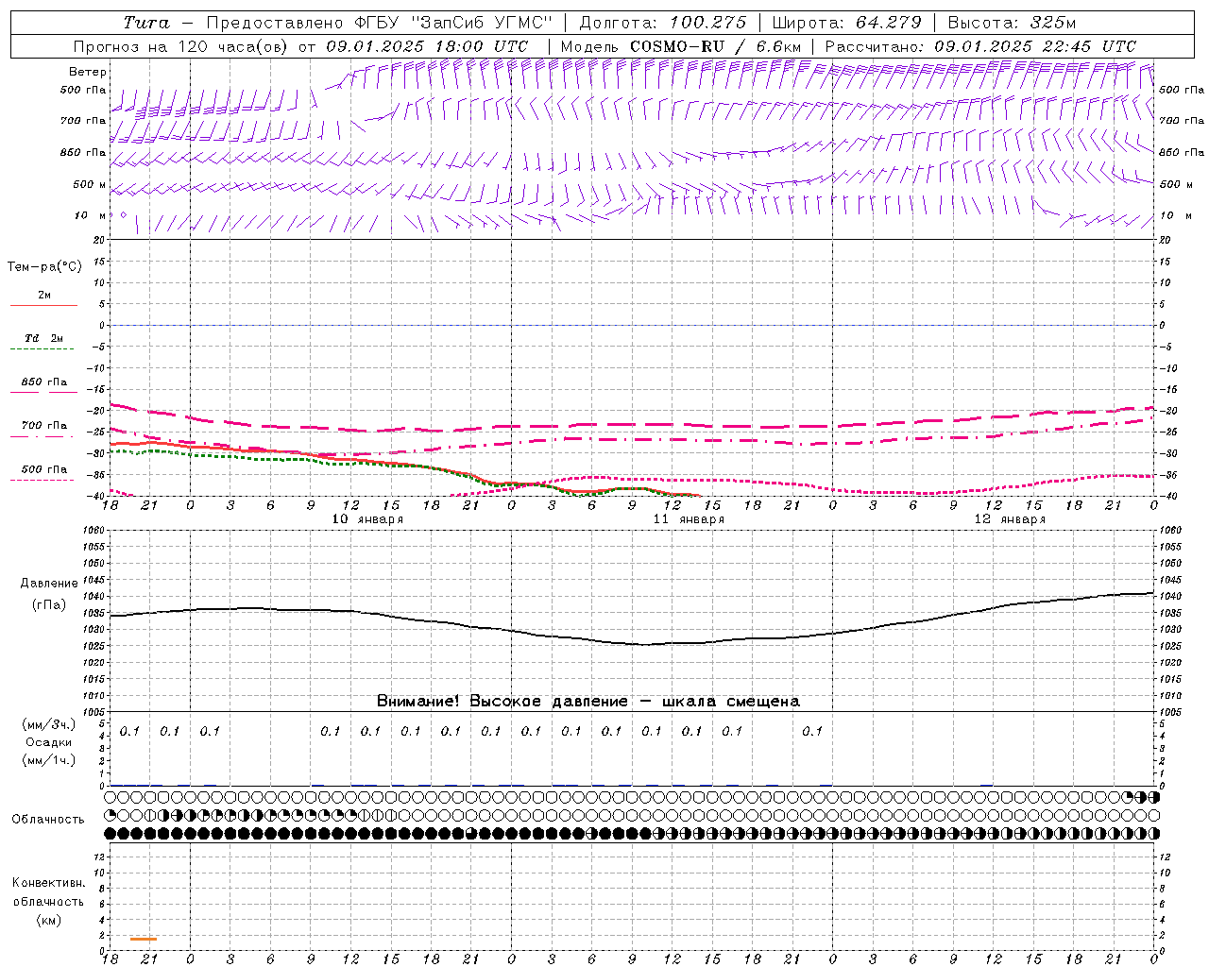The width and height of the screenshot is (1209, 967).
Task: Click the "Конвективн." convective label
Action: 48,883
